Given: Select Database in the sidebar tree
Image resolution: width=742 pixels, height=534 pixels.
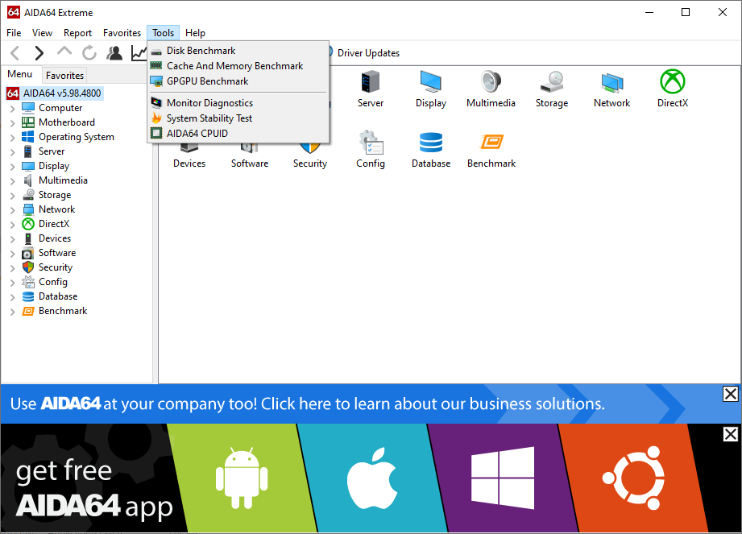Looking at the screenshot, I should [58, 296].
